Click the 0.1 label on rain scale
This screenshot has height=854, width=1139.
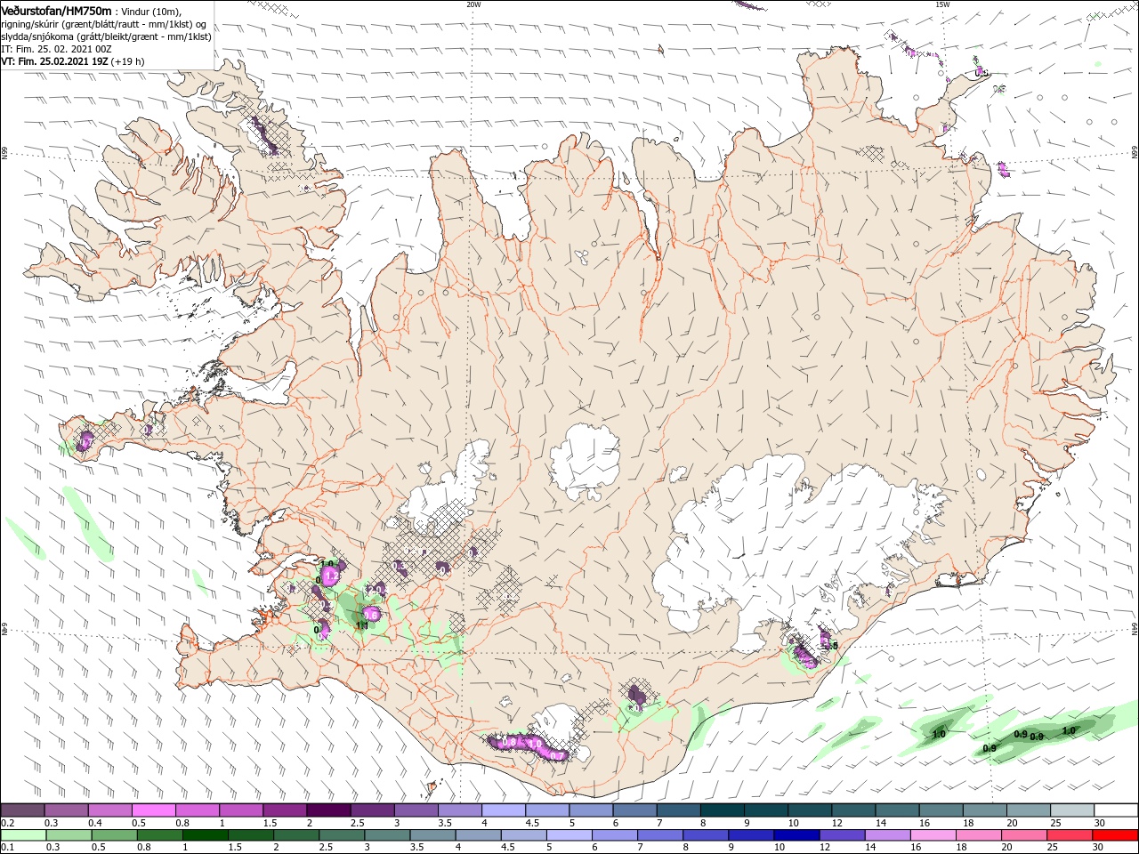point(6,848)
